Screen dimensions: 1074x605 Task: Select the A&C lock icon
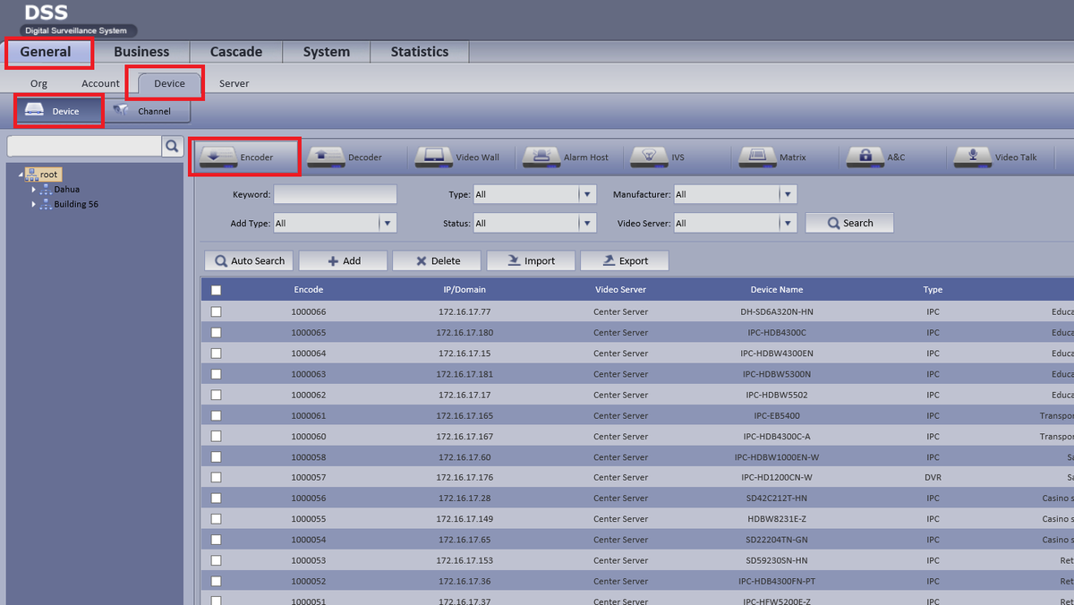click(865, 157)
